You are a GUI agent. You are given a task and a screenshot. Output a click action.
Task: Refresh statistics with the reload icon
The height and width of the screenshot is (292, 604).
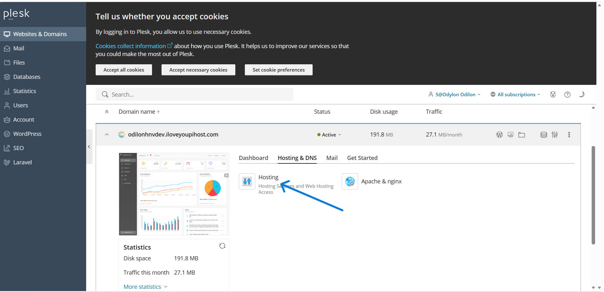pos(222,246)
